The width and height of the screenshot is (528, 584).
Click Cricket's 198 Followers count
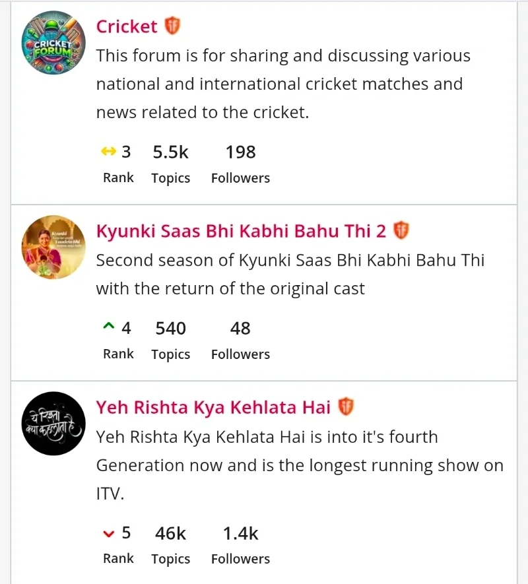[x=240, y=152]
